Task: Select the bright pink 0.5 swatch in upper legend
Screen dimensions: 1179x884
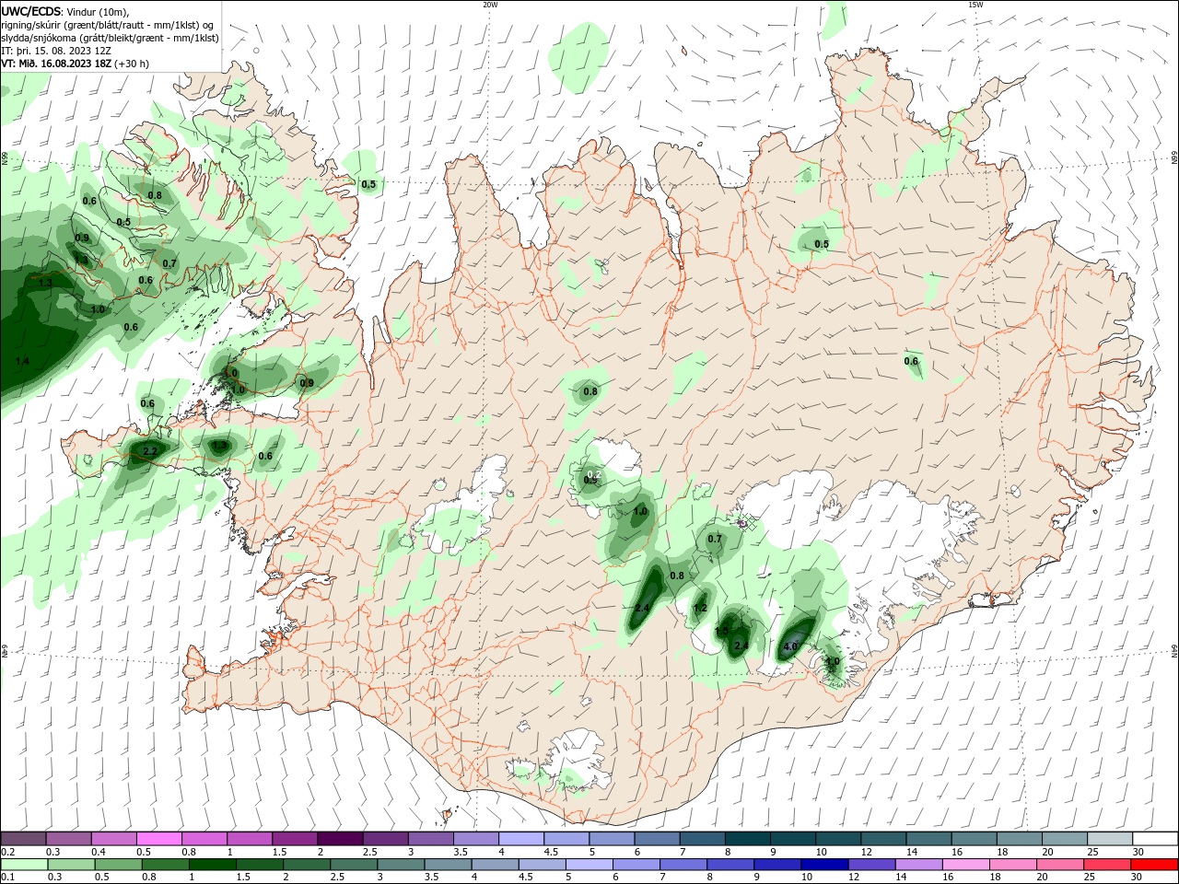Action: pos(158,838)
